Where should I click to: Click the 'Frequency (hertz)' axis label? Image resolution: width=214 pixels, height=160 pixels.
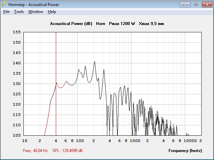(185, 151)
